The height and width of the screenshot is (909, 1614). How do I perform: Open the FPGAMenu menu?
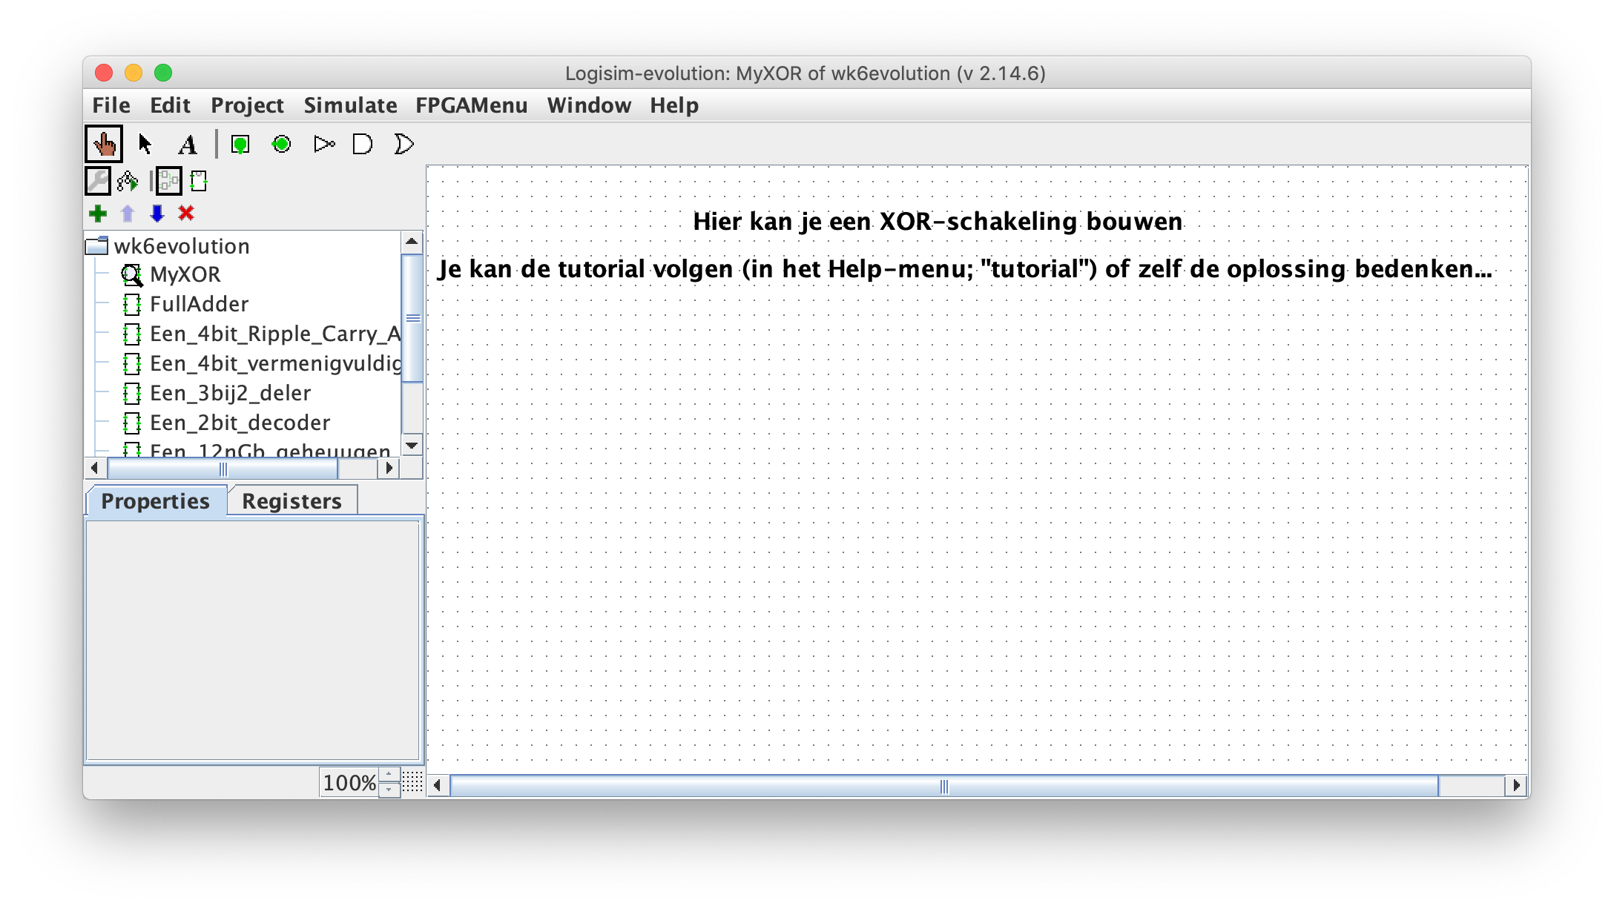[472, 105]
